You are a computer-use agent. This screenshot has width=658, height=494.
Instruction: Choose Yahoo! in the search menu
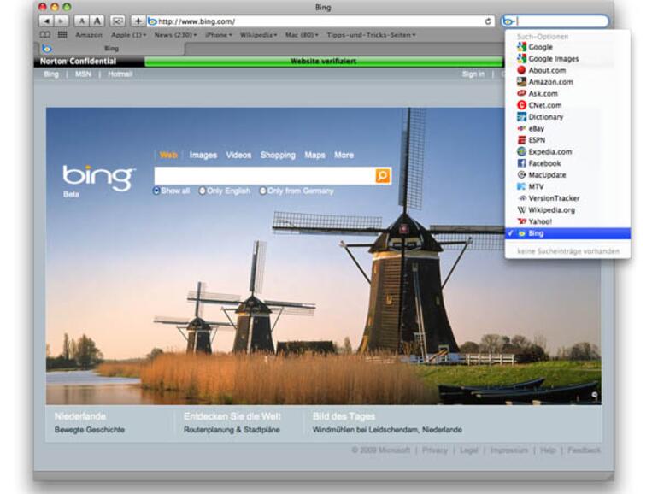(x=567, y=221)
